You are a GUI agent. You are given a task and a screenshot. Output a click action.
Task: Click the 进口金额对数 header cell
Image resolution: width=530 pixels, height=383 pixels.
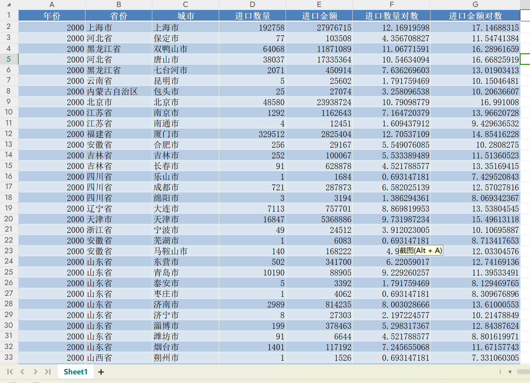[x=475, y=16]
